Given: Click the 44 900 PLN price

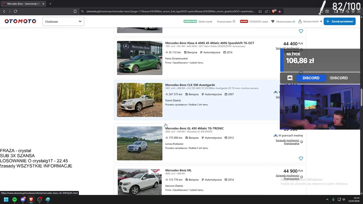Looking at the screenshot, I should click(293, 171).
